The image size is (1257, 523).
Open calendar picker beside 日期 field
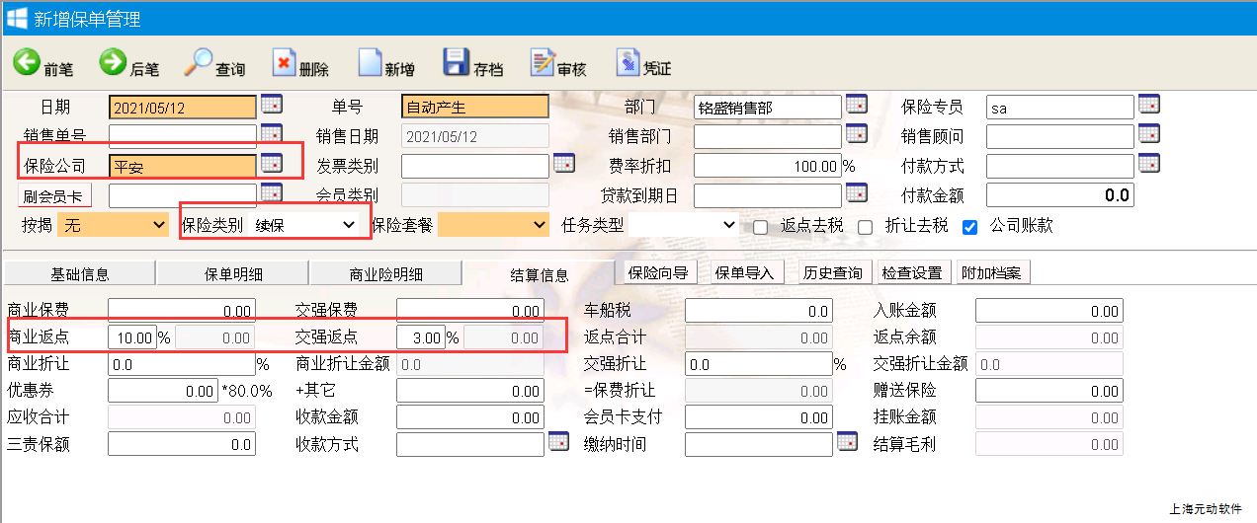[271, 105]
